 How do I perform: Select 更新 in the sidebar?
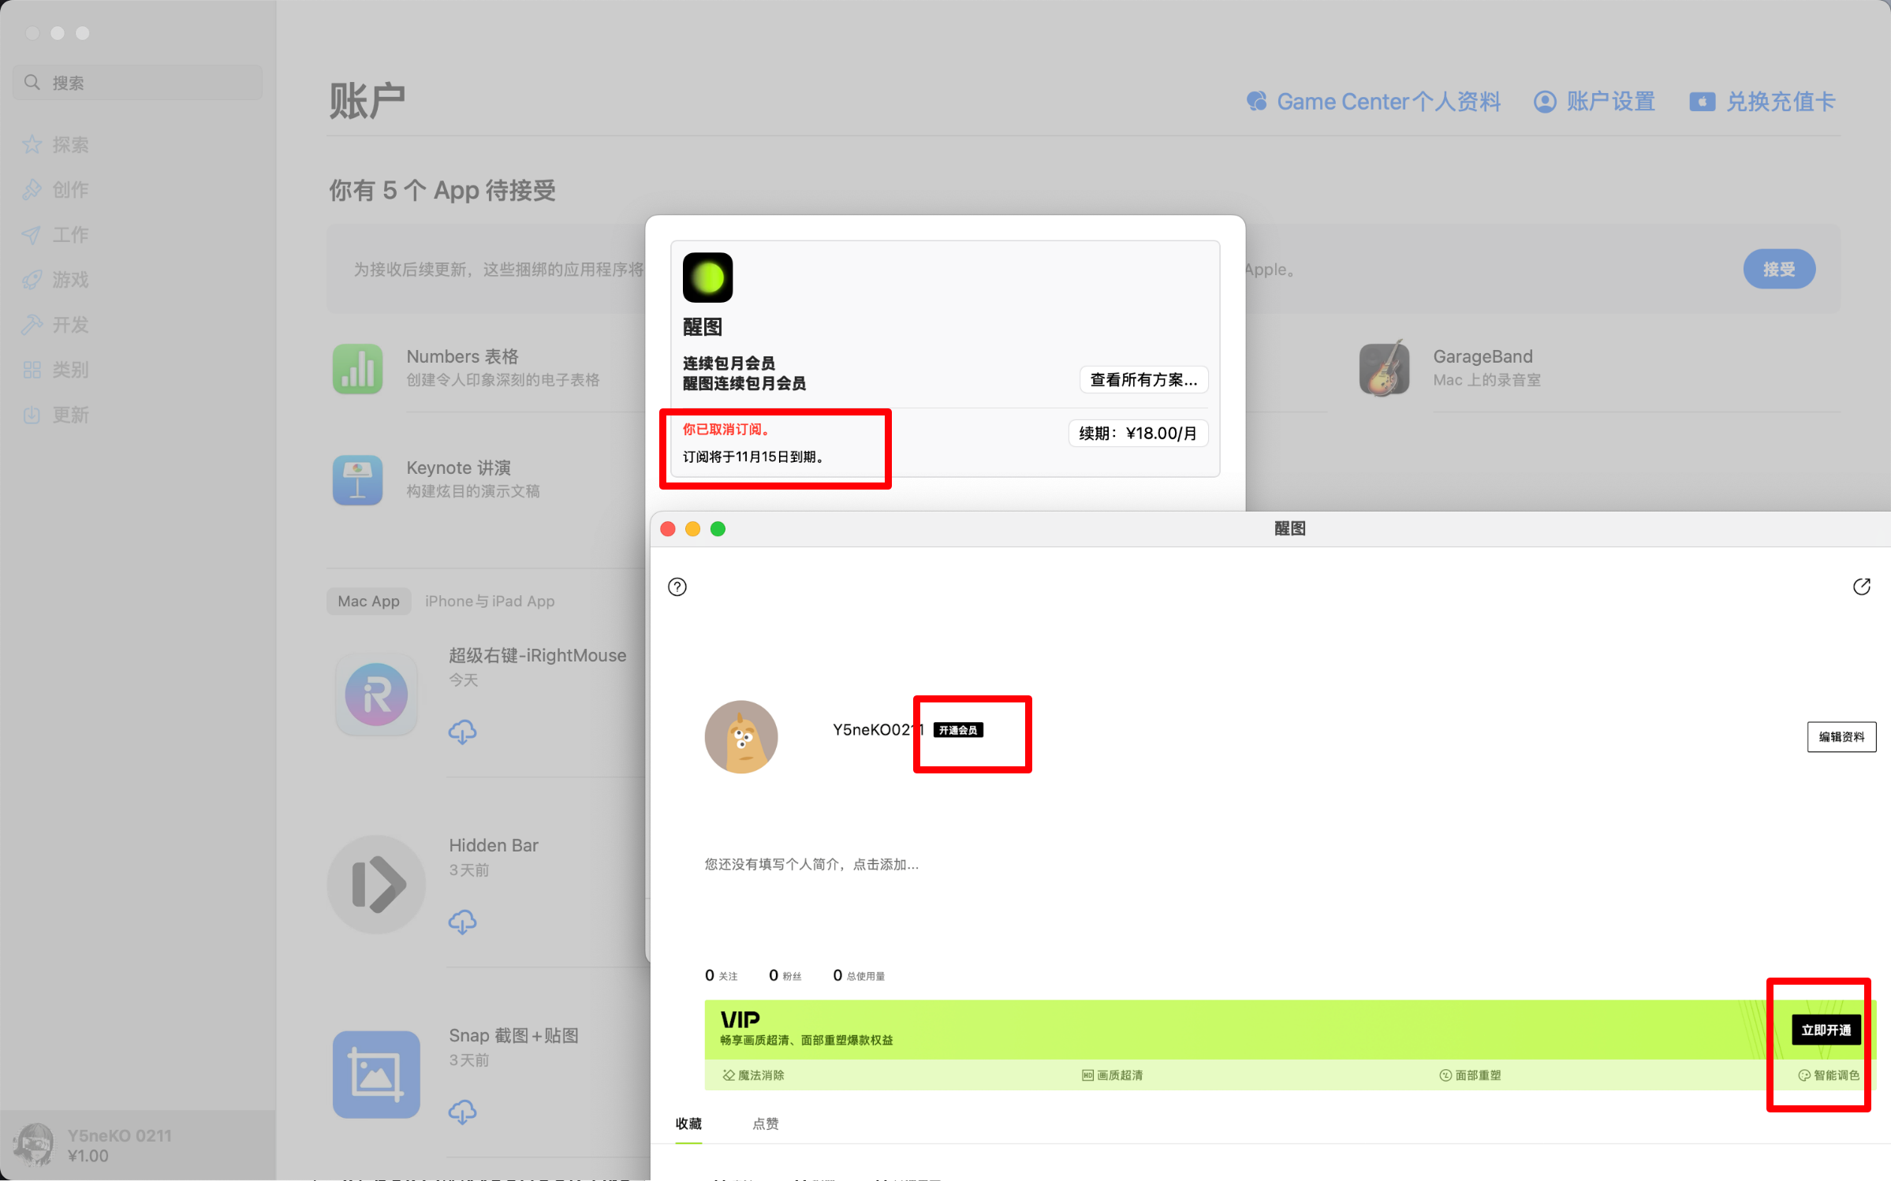69,415
